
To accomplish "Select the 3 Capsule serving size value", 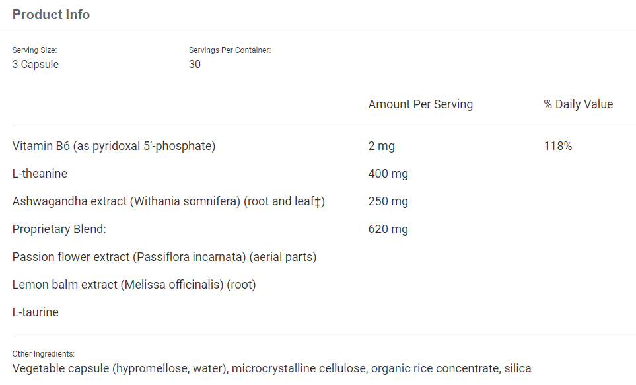I will [36, 64].
